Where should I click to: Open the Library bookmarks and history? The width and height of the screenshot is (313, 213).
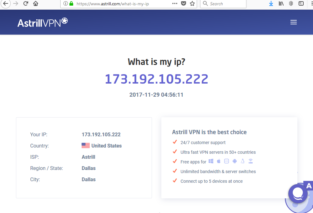pyautogui.click(x=281, y=3)
